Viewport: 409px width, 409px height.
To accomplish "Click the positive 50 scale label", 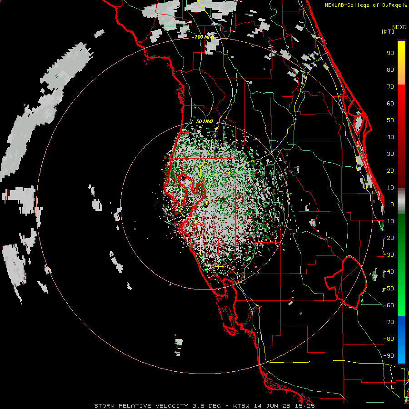I will point(390,120).
